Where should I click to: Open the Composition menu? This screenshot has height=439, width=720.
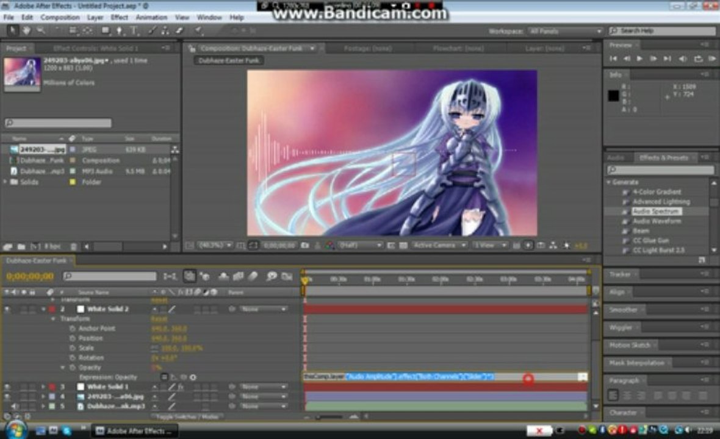(60, 18)
